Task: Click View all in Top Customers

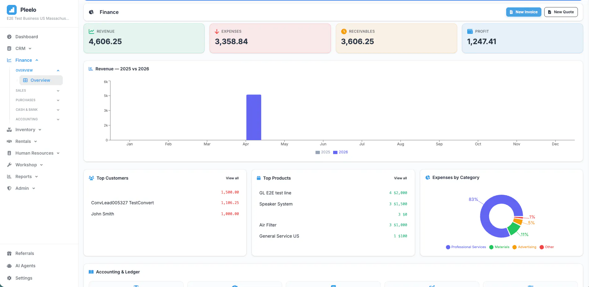Action: point(232,178)
